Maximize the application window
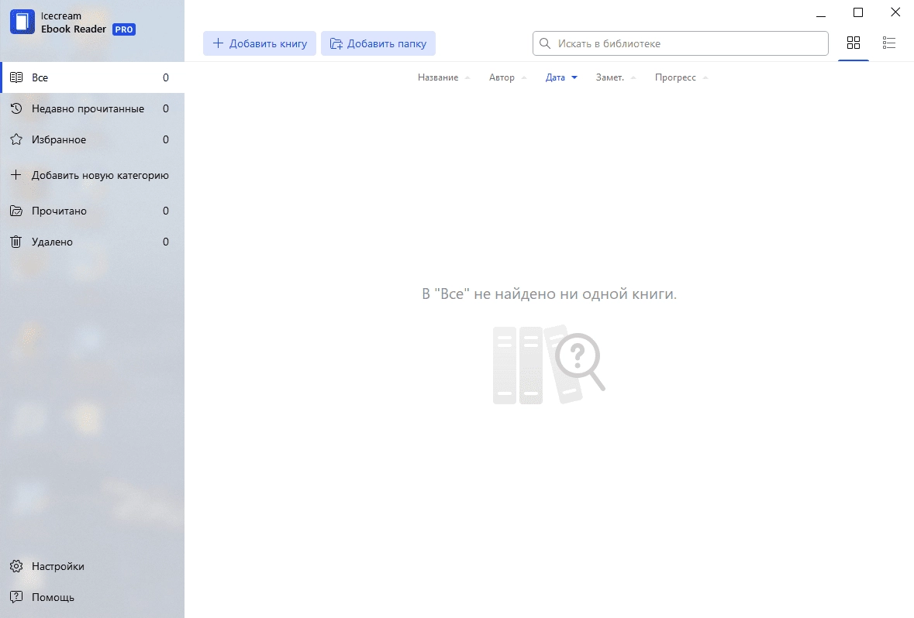The width and height of the screenshot is (914, 618). [x=858, y=12]
